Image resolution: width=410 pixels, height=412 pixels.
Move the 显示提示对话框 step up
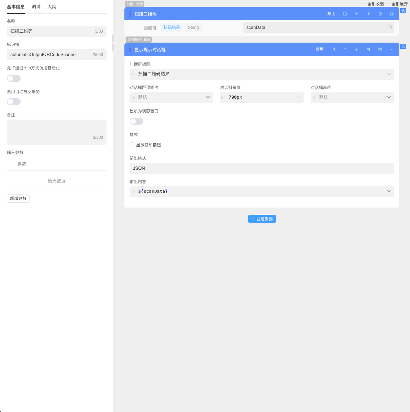pyautogui.click(x=345, y=49)
